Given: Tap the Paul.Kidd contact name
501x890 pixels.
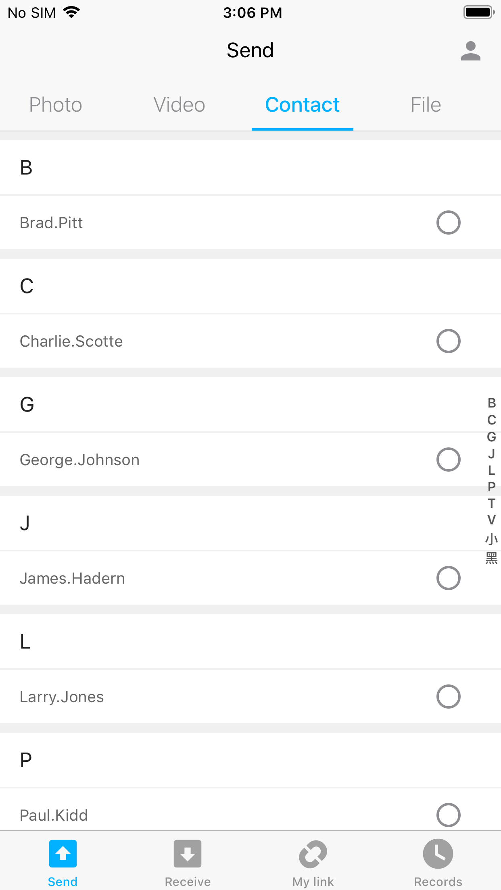Looking at the screenshot, I should pyautogui.click(x=54, y=815).
